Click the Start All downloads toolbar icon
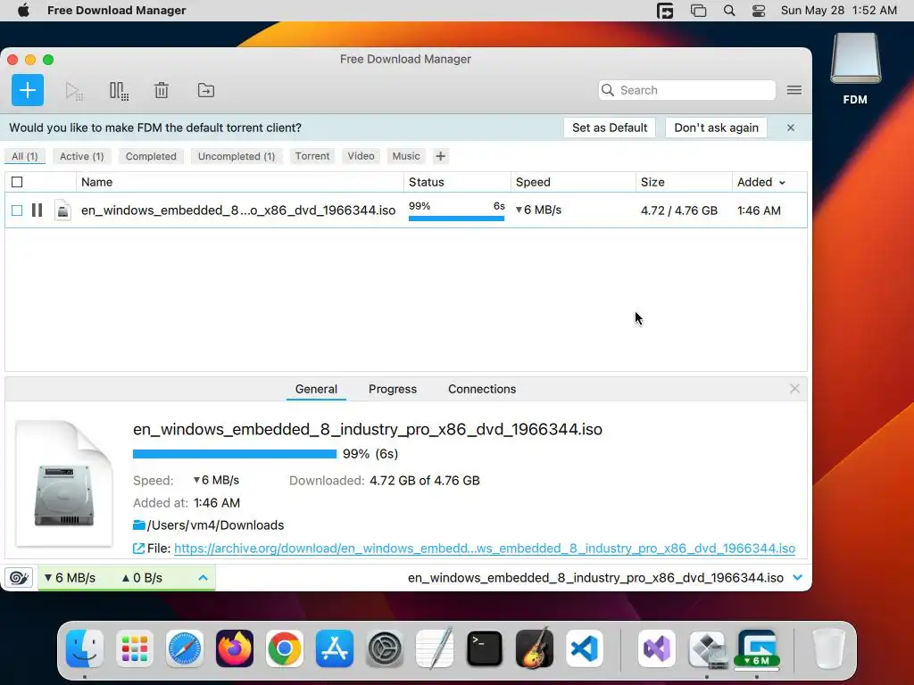Viewport: 914px width, 685px height. pyautogui.click(x=74, y=91)
